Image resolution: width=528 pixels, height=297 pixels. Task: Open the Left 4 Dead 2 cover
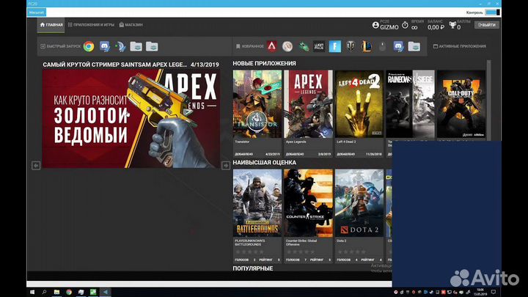(359, 103)
